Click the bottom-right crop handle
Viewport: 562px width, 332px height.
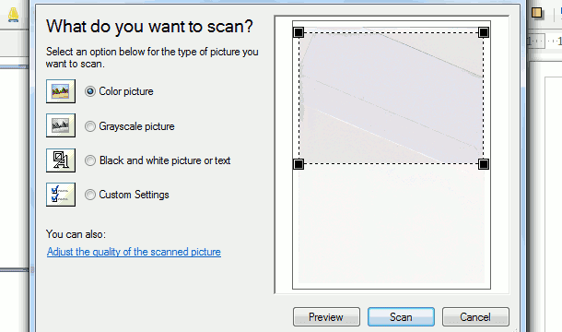coord(484,164)
